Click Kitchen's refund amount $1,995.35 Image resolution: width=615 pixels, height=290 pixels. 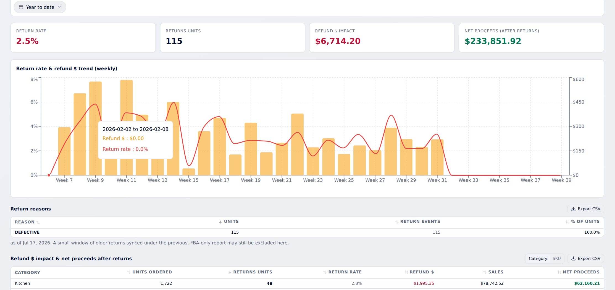click(424, 283)
